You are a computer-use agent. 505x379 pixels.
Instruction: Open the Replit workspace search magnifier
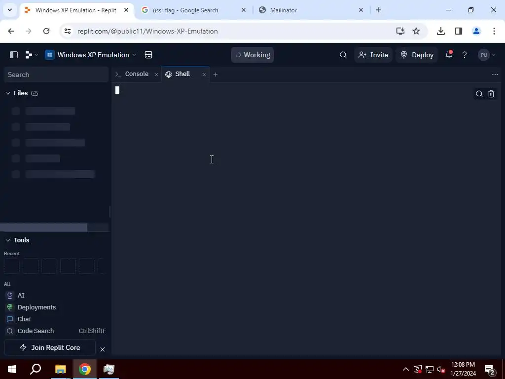(343, 55)
